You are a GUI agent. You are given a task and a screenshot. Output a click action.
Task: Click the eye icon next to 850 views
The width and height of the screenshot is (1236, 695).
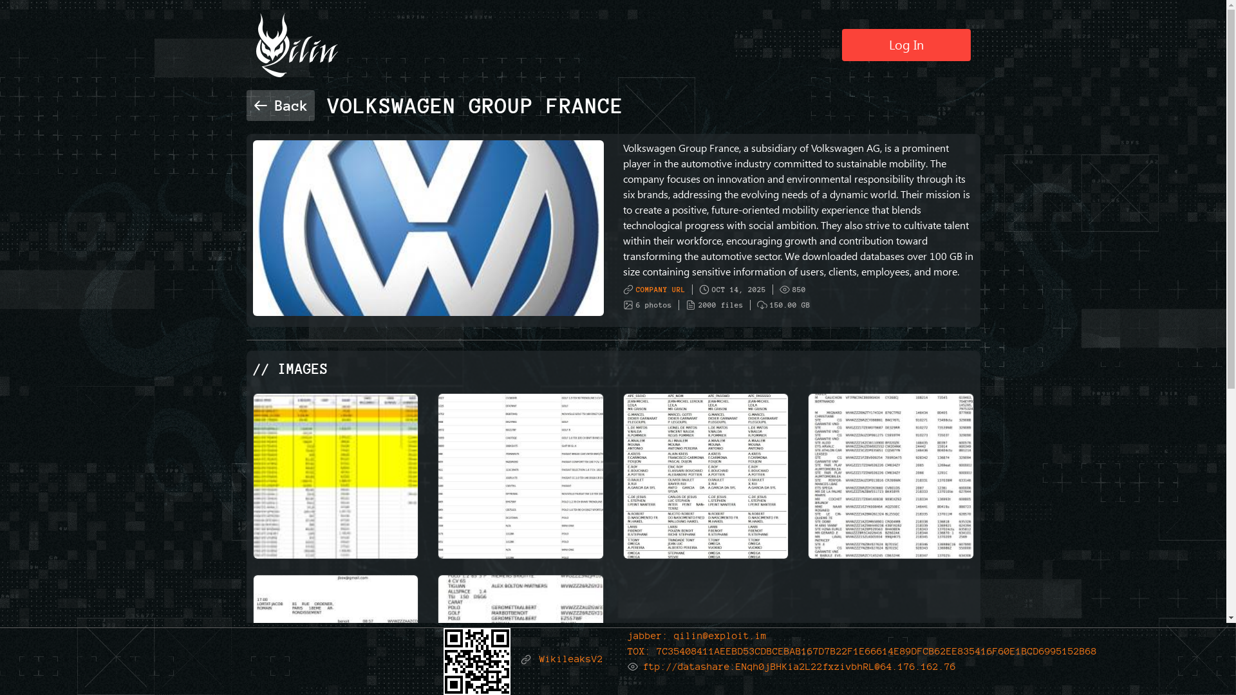pos(784,290)
